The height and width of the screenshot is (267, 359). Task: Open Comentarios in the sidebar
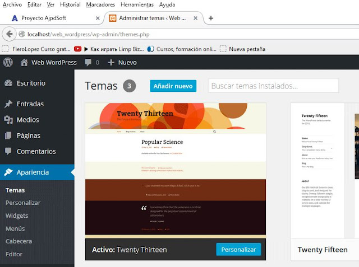tap(37, 151)
